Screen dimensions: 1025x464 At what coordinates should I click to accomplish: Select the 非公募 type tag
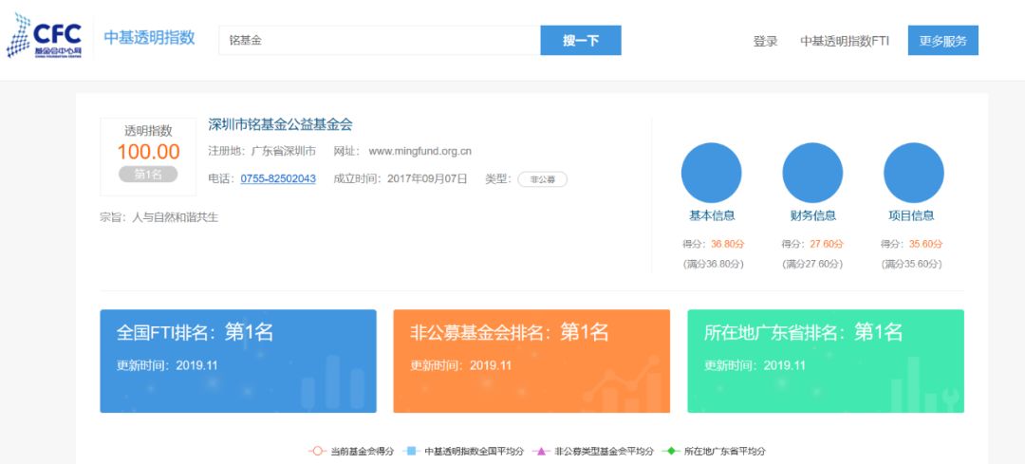click(543, 179)
